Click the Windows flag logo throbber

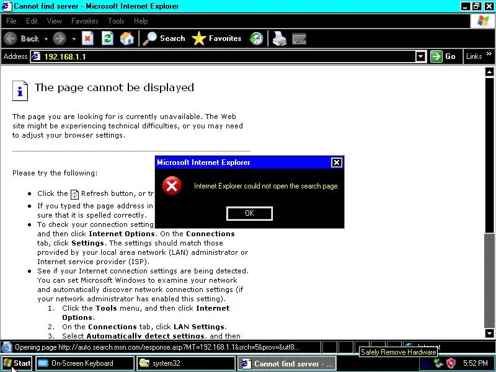[x=482, y=21]
